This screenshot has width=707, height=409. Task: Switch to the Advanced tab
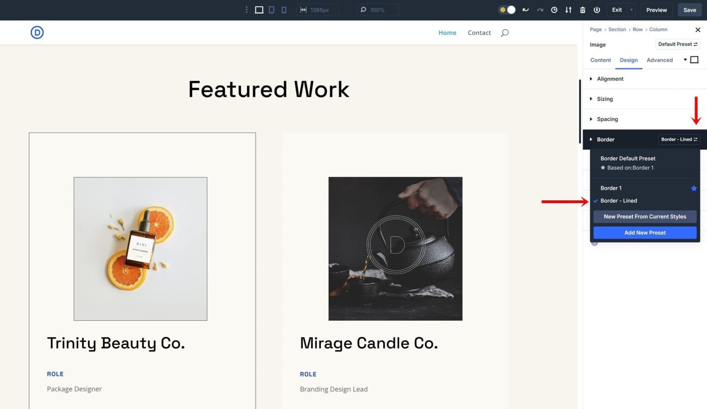pyautogui.click(x=660, y=60)
